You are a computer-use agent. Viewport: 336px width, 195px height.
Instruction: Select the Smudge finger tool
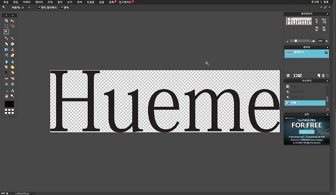[x=7, y=67]
